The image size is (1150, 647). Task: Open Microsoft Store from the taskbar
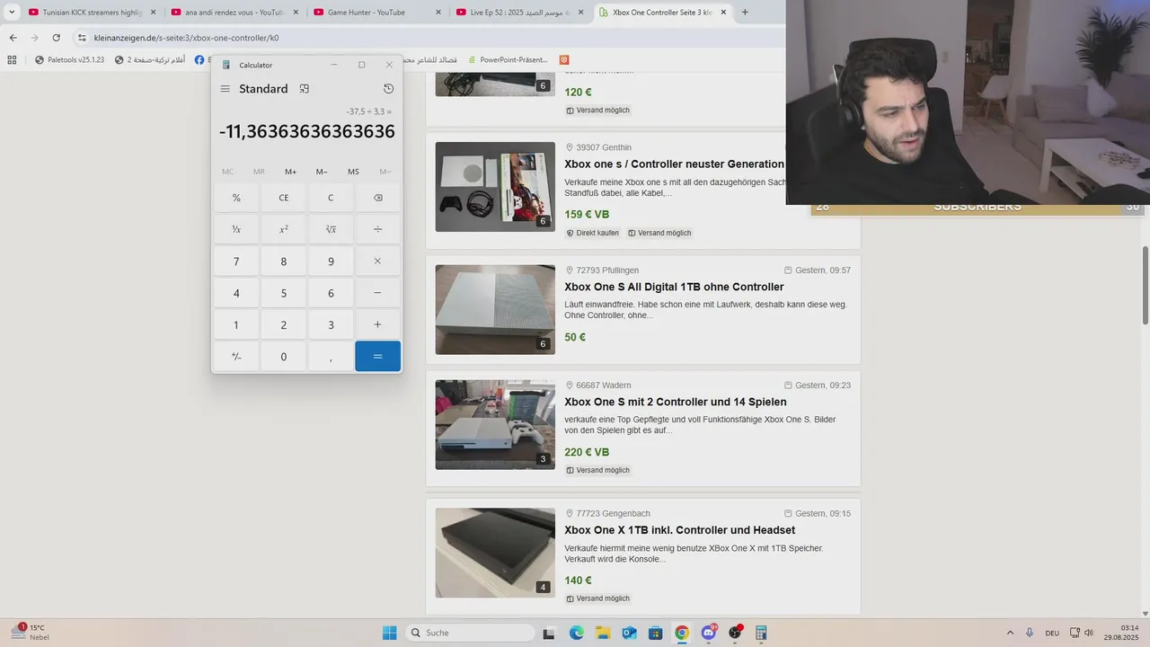(x=656, y=633)
